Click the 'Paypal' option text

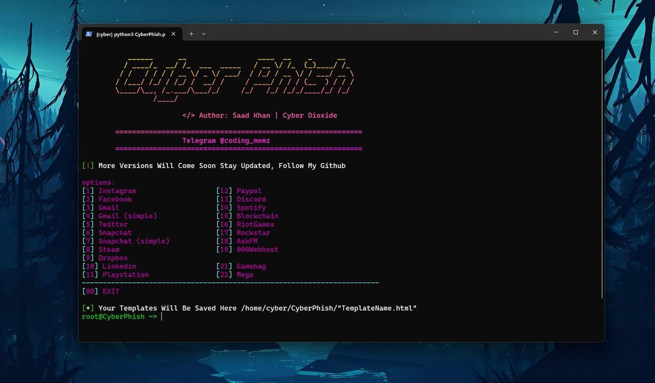coord(249,191)
